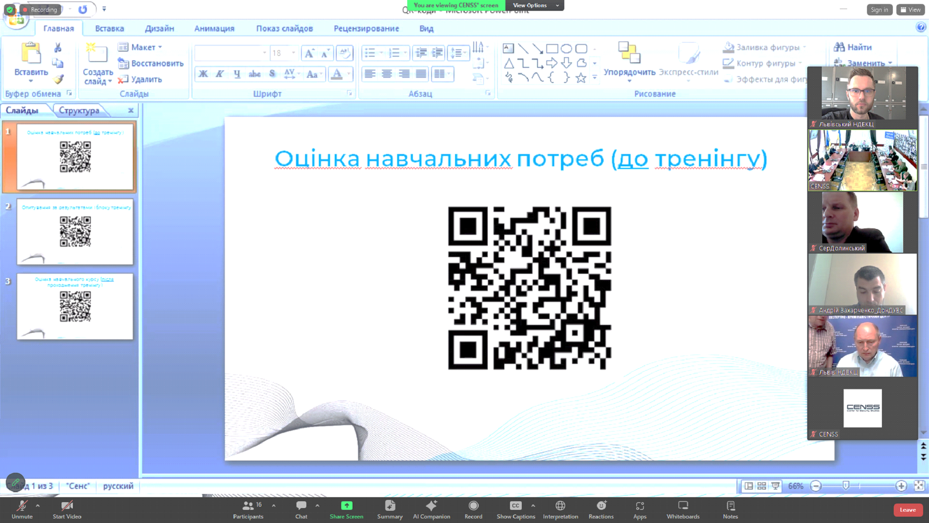Select slide 2 thumbnail
Viewport: 929px width, 523px height.
pos(75,231)
